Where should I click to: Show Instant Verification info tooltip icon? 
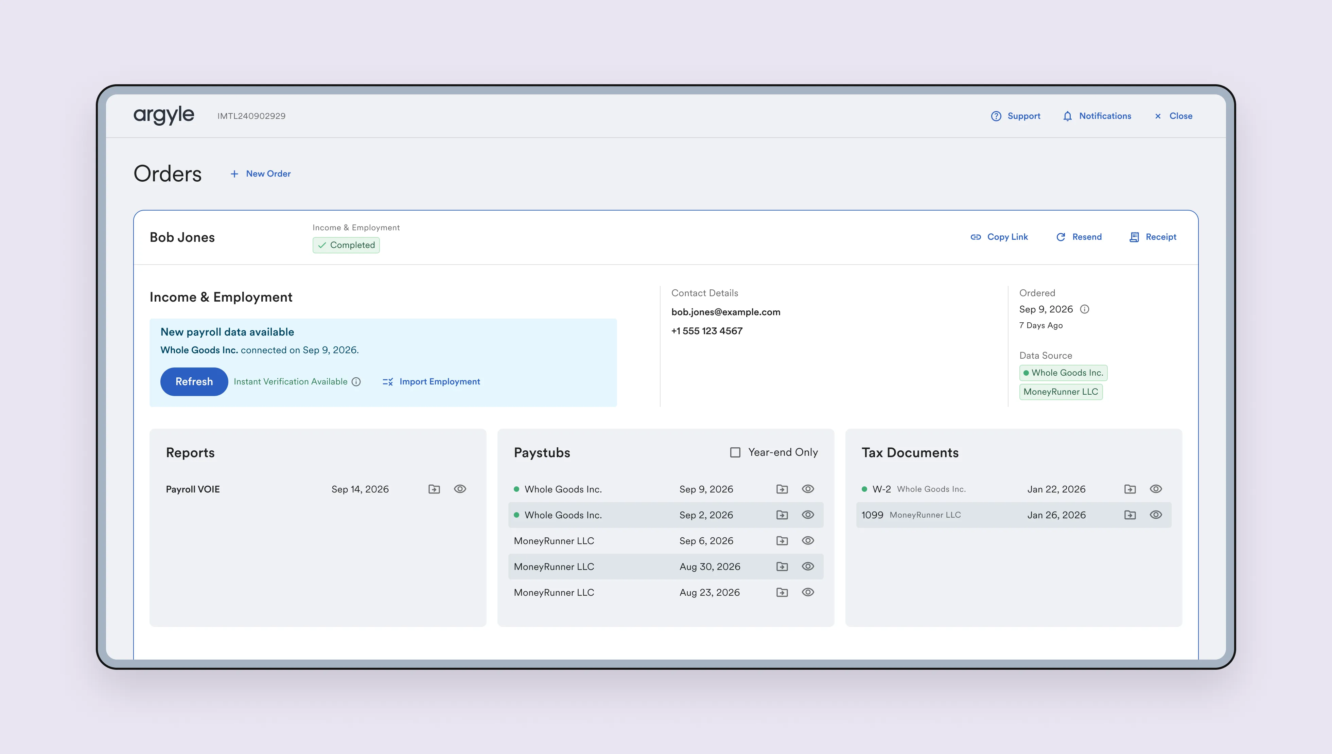click(x=356, y=382)
